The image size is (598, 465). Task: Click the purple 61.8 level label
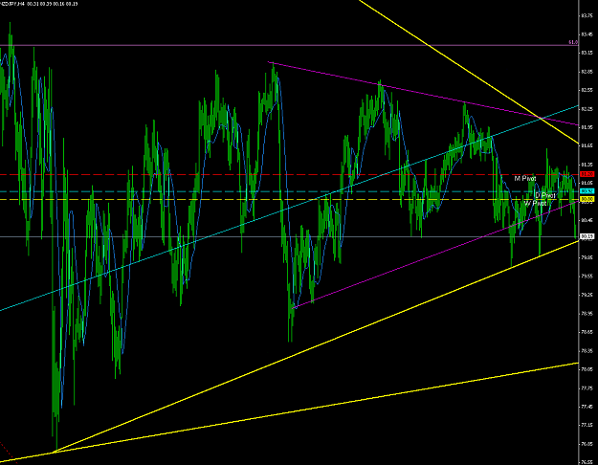click(x=573, y=42)
